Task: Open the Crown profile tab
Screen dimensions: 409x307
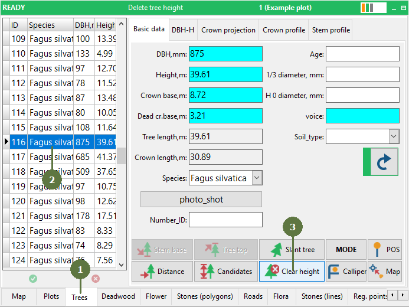Action: pos(284,30)
